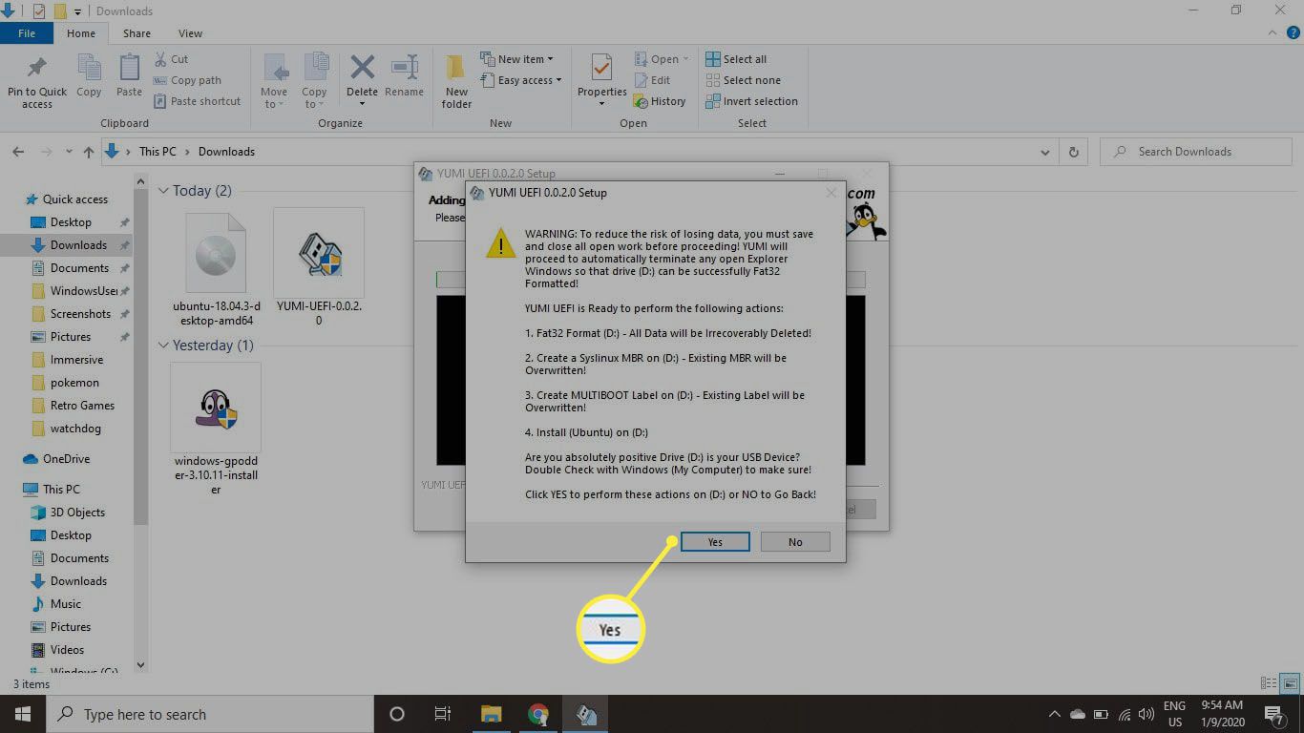Select the Retro Games folder in sidebar

click(82, 406)
